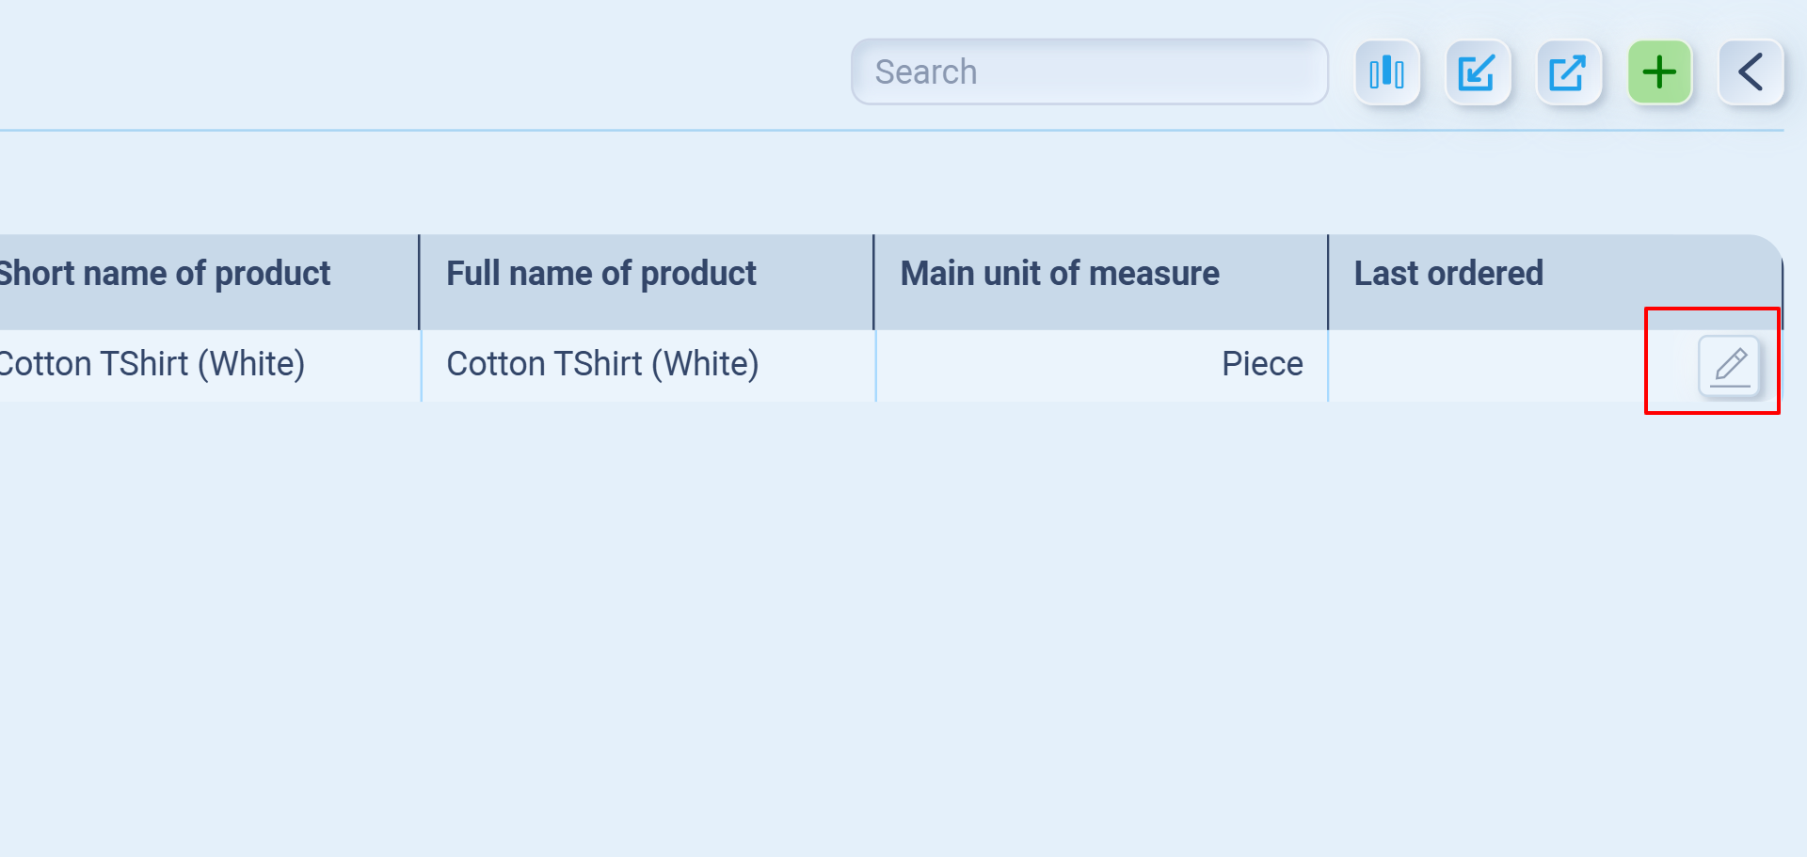This screenshot has height=857, width=1807.
Task: Sort by Full name of product header
Action: (x=600, y=274)
